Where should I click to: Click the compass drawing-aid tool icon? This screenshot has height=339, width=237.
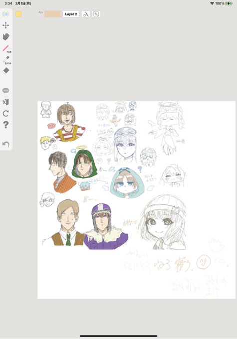86,14
